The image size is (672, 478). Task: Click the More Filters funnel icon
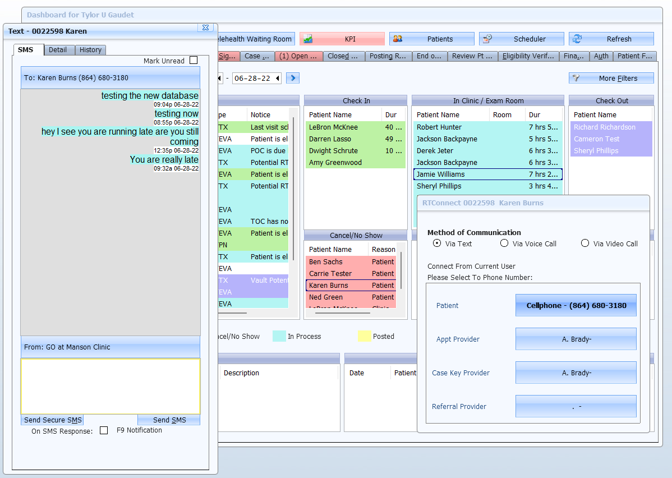tap(576, 78)
